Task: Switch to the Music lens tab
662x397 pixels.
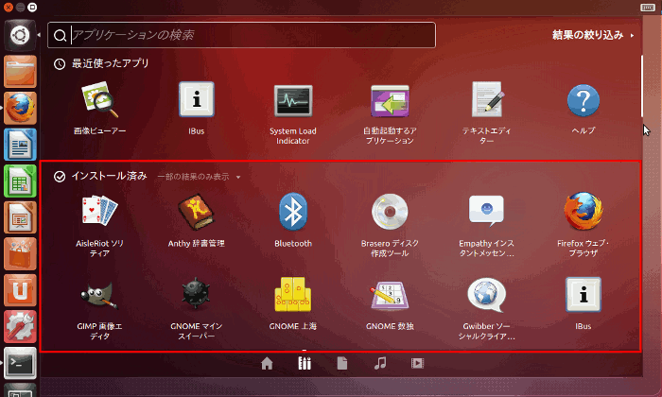Action: pos(380,362)
